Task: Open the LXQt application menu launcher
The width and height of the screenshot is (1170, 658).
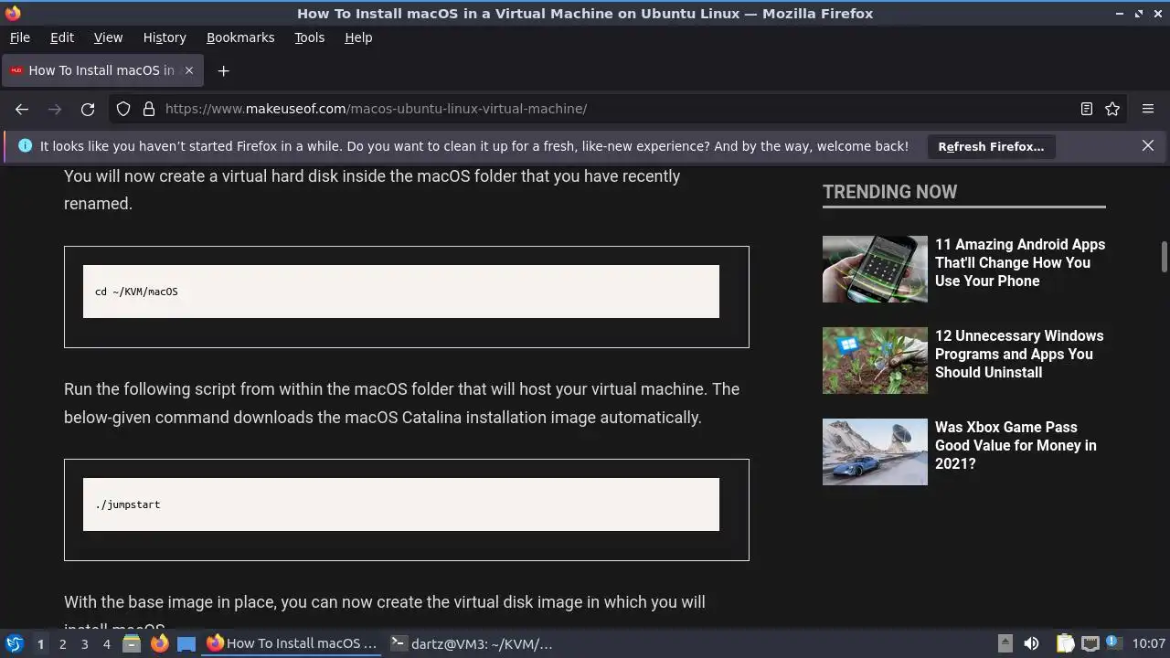Action: coord(15,643)
